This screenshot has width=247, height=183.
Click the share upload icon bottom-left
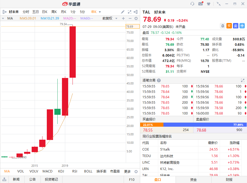pyautogui.click(x=4, y=179)
